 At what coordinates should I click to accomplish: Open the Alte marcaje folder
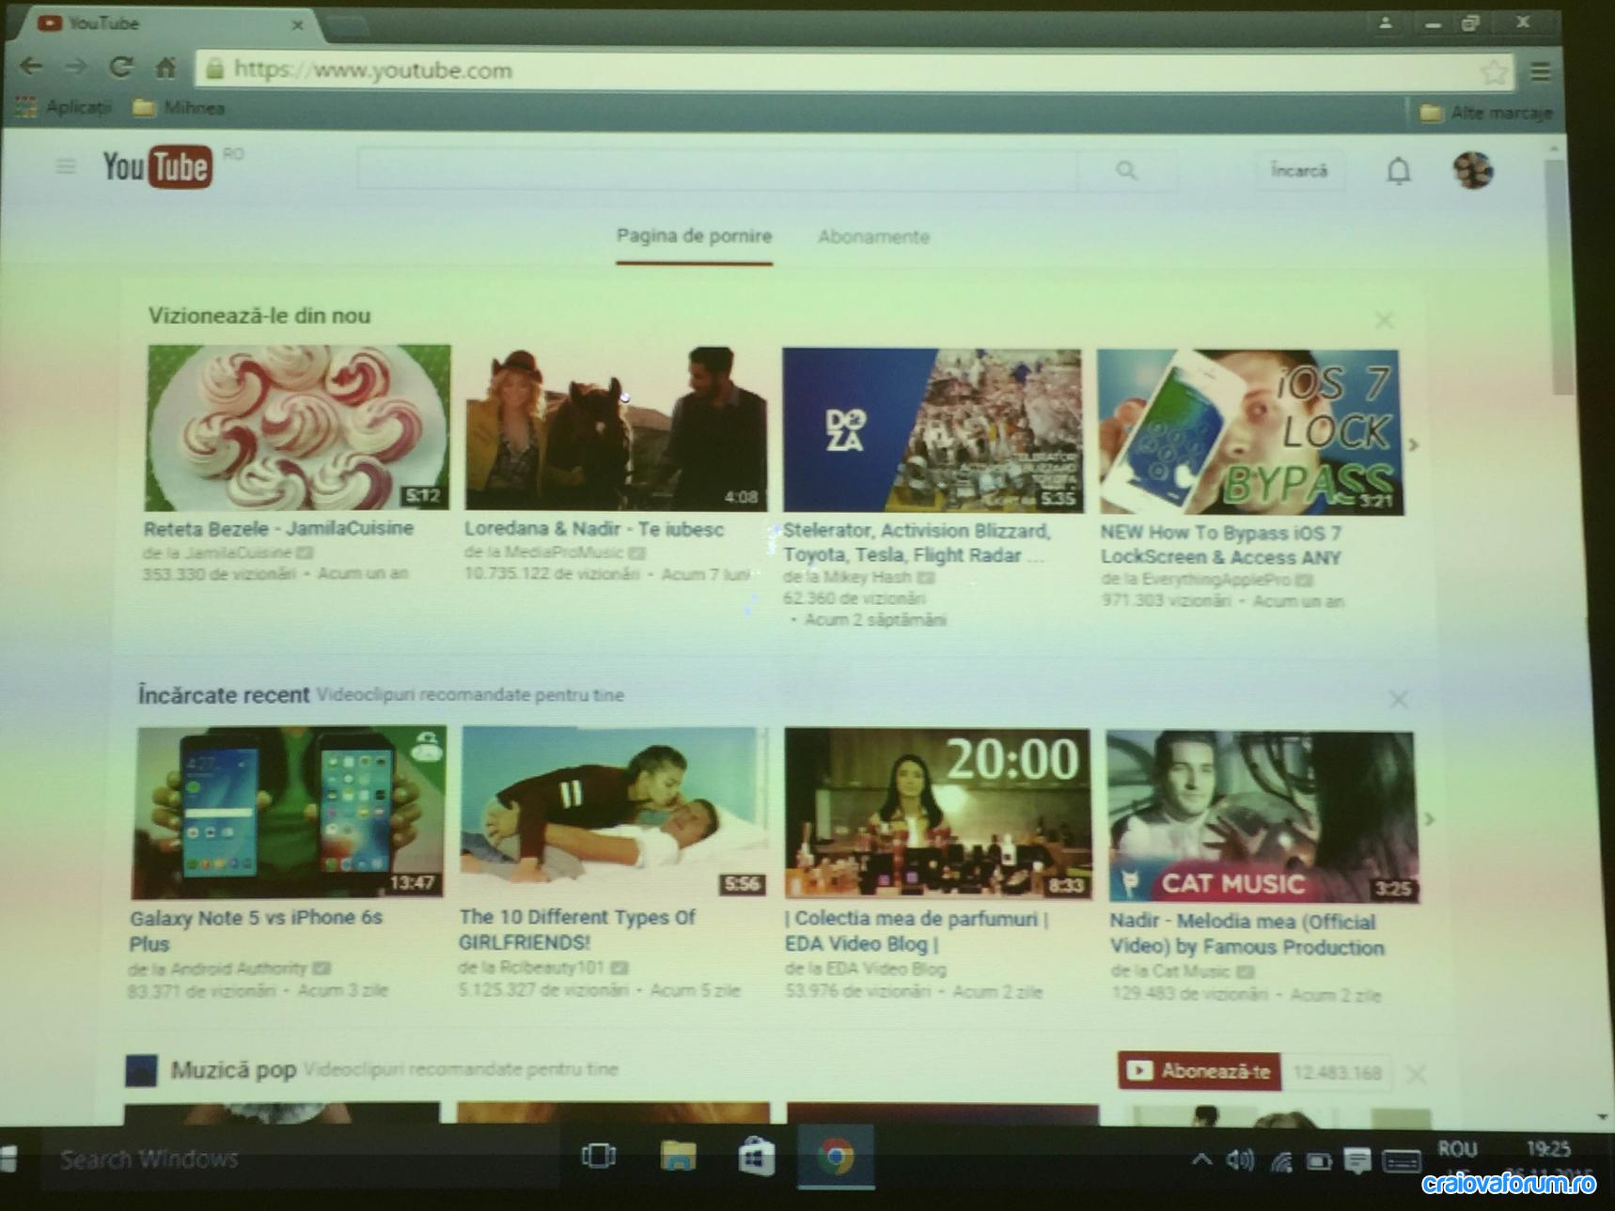(1485, 113)
